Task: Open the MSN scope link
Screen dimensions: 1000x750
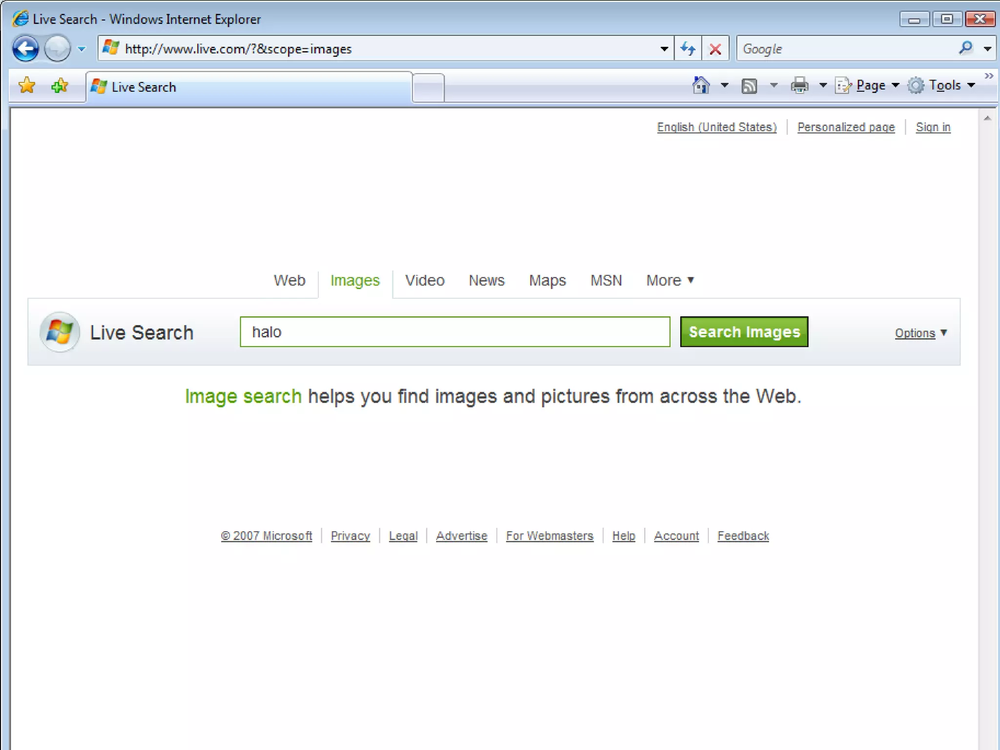Action: (x=606, y=280)
